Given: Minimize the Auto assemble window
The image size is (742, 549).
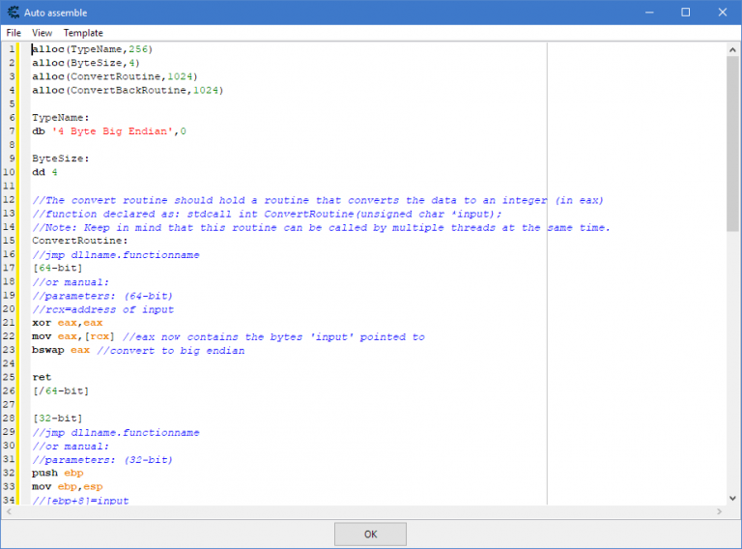Looking at the screenshot, I should click(642, 13).
